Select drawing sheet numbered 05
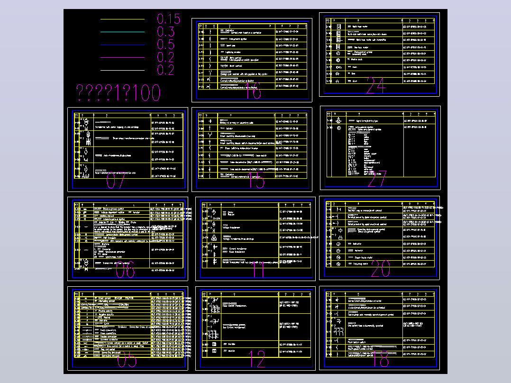This screenshot has width=511, height=383. [128, 328]
